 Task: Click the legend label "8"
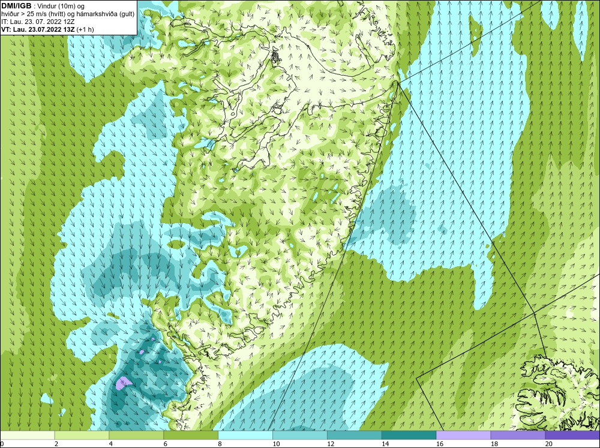pos(220,444)
